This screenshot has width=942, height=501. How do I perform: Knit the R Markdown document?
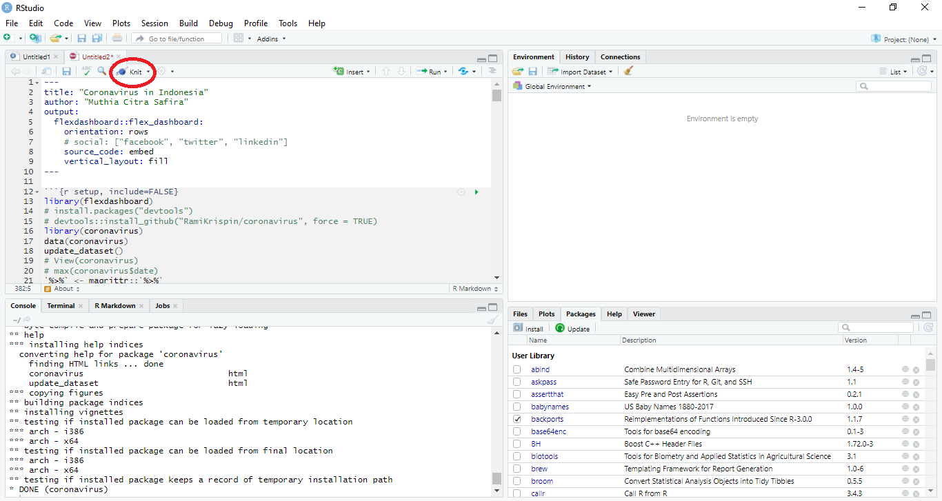pos(130,71)
